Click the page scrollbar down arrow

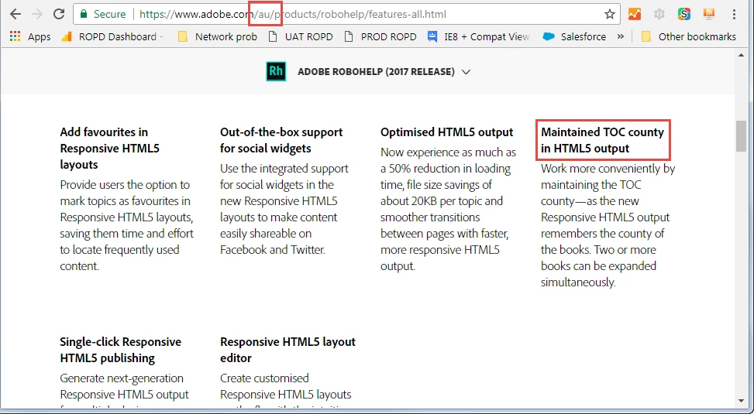(x=741, y=401)
